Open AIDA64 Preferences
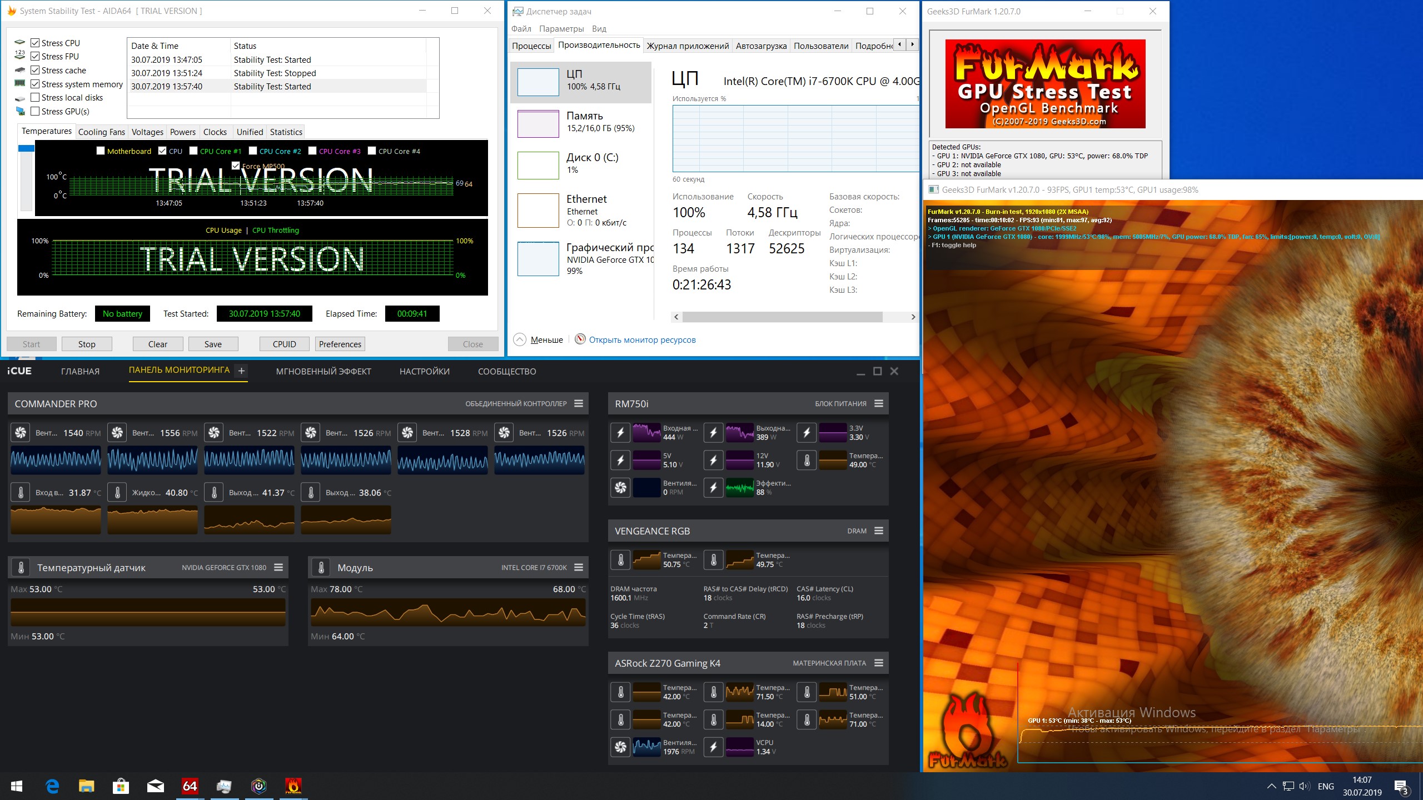1423x800 pixels. click(340, 344)
